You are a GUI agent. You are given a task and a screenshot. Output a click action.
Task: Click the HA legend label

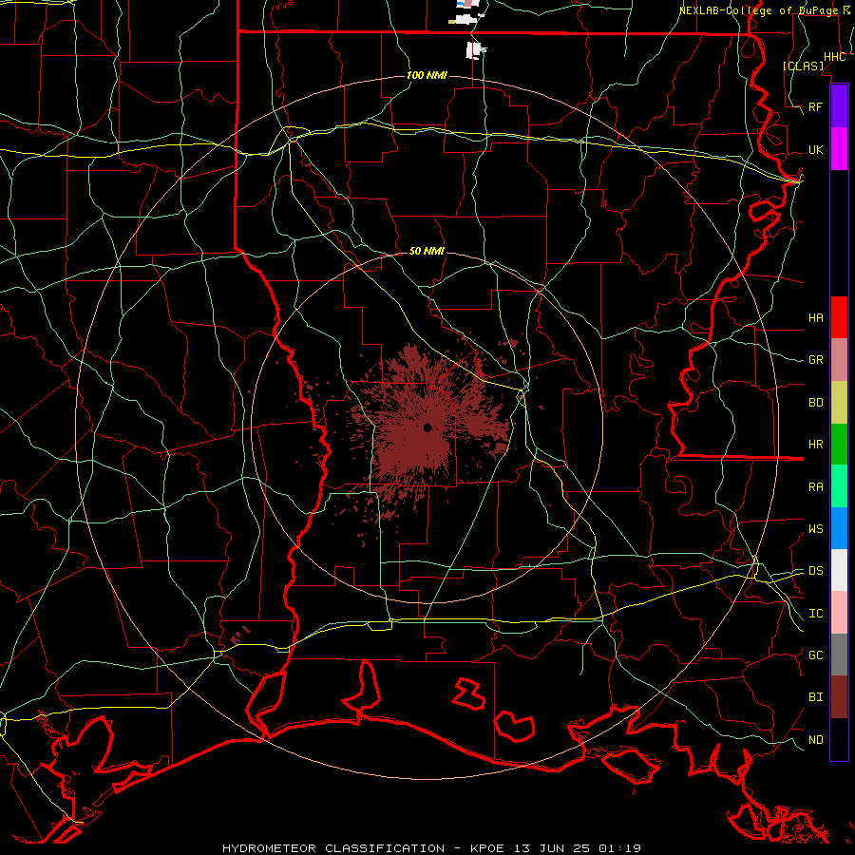coord(816,317)
